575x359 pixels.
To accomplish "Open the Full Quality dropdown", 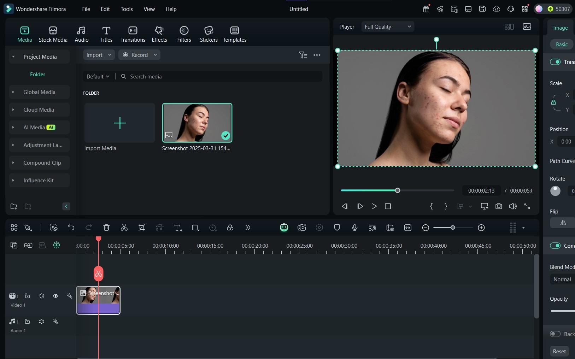I will coord(388,27).
